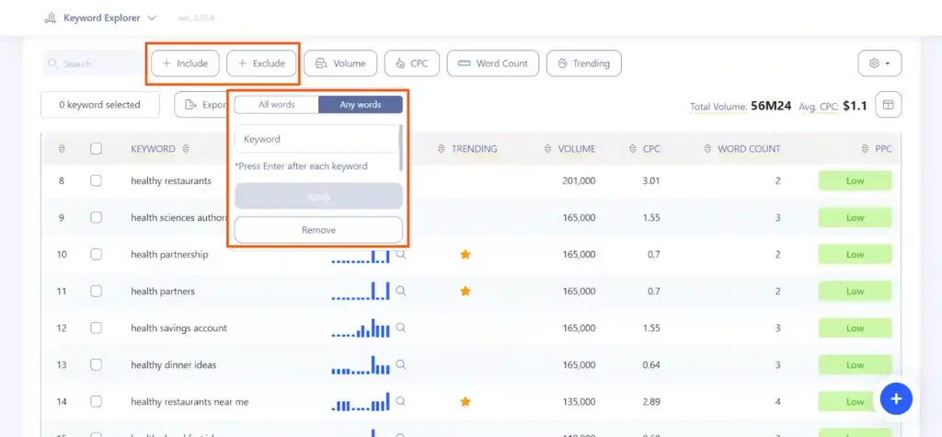
Task: Open the gear settings dropdown
Action: click(879, 63)
